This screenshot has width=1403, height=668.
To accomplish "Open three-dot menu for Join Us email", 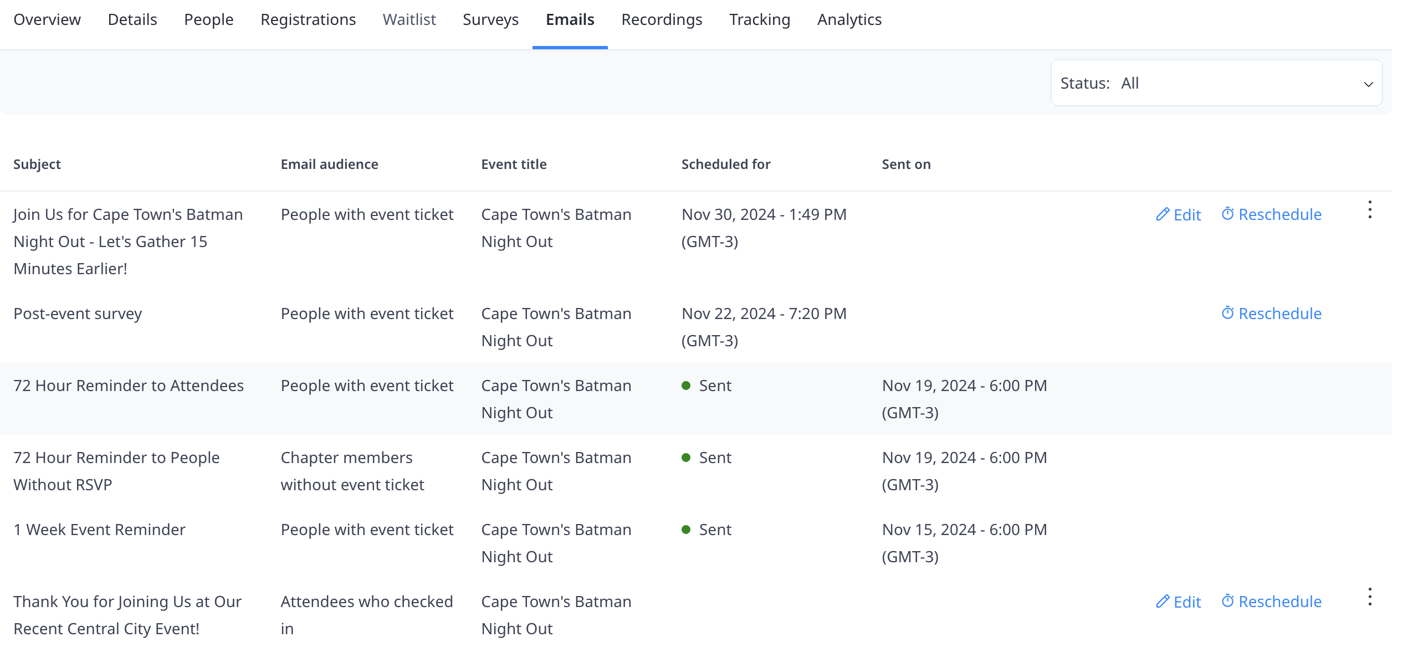I will tap(1369, 210).
